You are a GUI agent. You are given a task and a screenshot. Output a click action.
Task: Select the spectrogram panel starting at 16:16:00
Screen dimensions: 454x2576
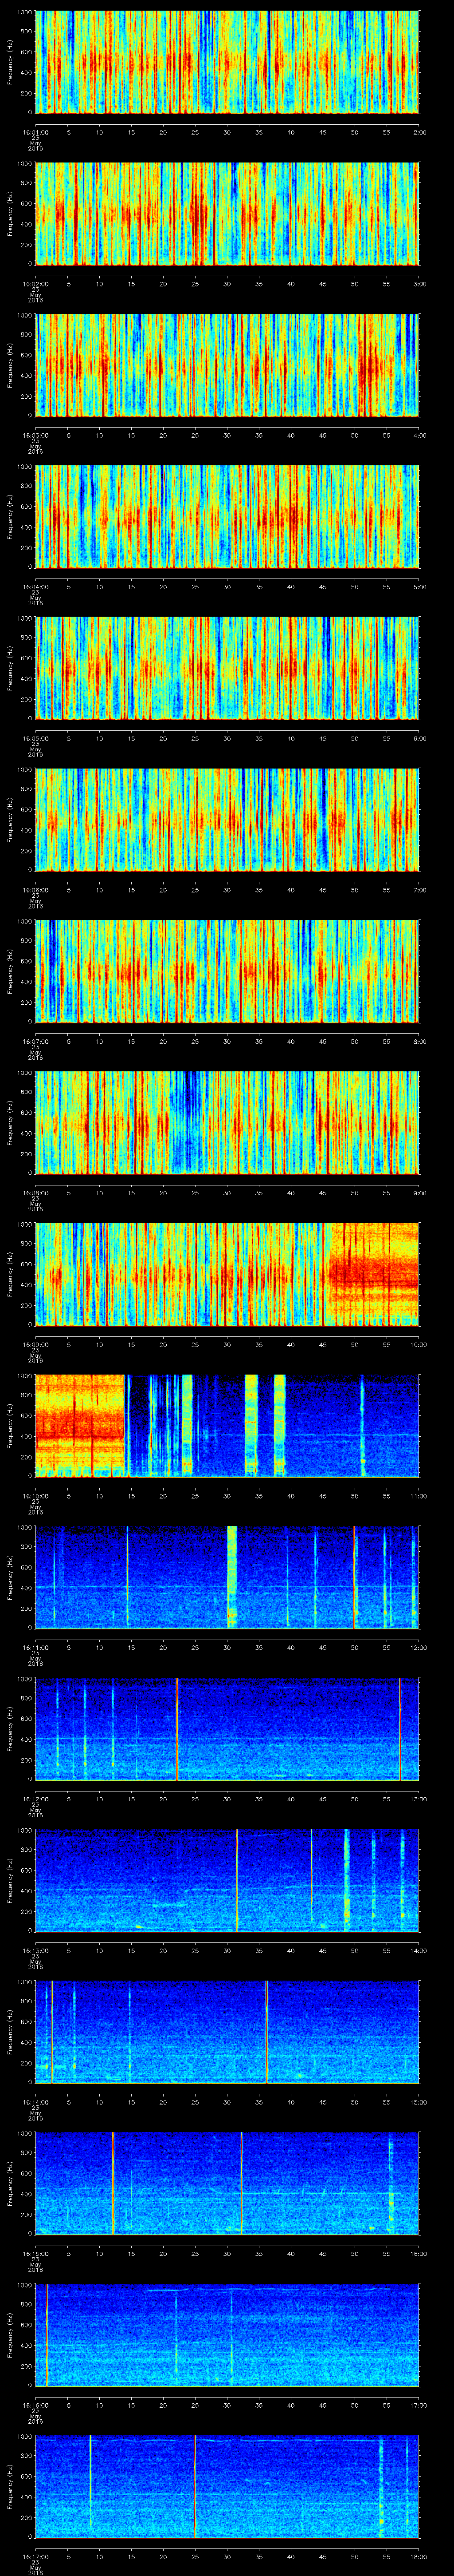[227, 2334]
